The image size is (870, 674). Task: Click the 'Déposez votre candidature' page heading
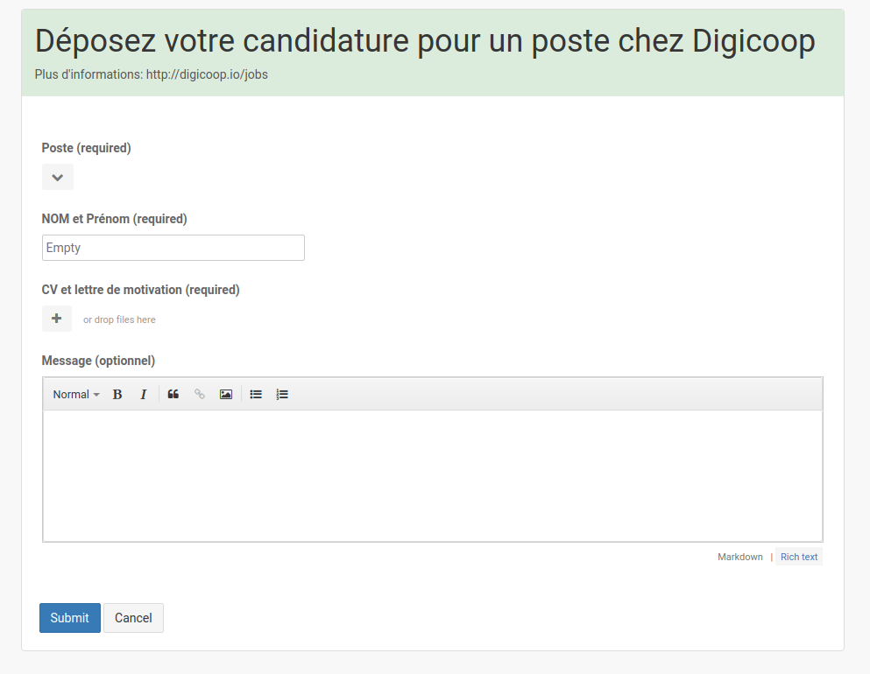pos(425,40)
